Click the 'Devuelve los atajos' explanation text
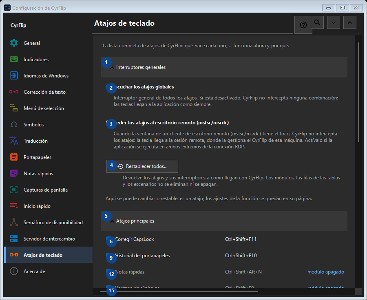Screen dimensions: 367x300 (231, 181)
